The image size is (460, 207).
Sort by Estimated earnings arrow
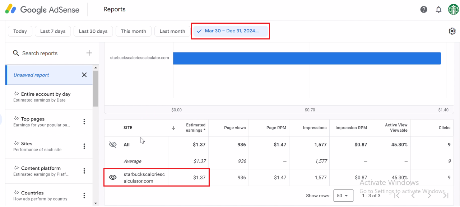pos(173,128)
